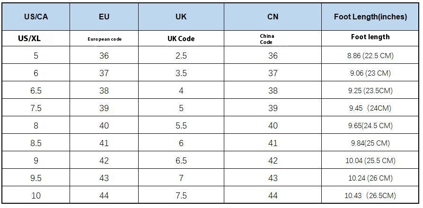Click the 9.45 (24CM) foot length cell
The height and width of the screenshot is (208, 423).
[x=370, y=108]
